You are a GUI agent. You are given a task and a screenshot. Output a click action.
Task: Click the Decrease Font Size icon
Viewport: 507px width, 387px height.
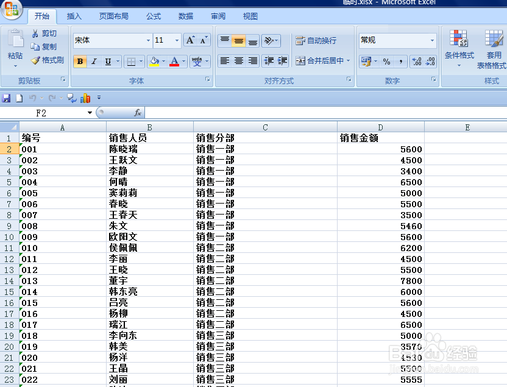click(204, 40)
